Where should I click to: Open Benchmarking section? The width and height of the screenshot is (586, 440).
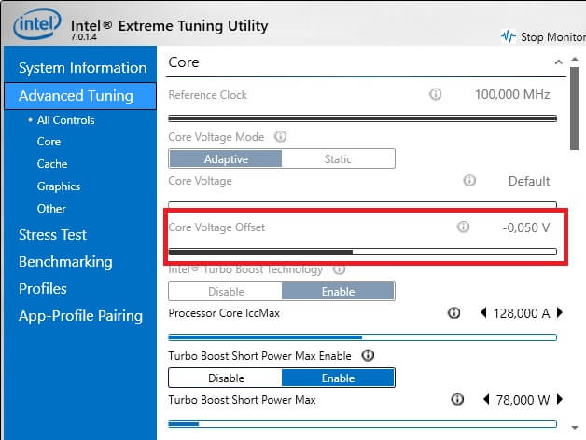[65, 262]
